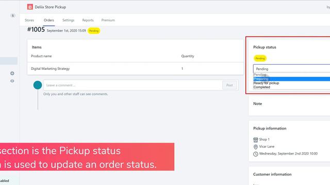This screenshot has width=330, height=185.
Task: Click the number 5 badge in sidebar
Action: pyautogui.click(x=13, y=16)
